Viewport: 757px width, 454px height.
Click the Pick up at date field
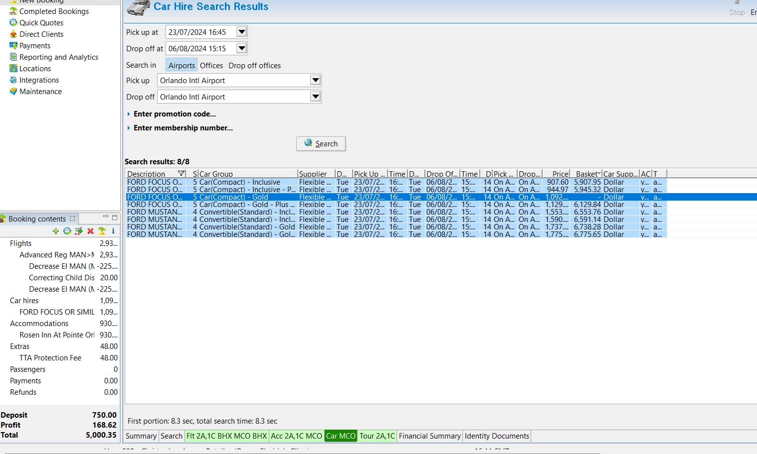point(201,32)
